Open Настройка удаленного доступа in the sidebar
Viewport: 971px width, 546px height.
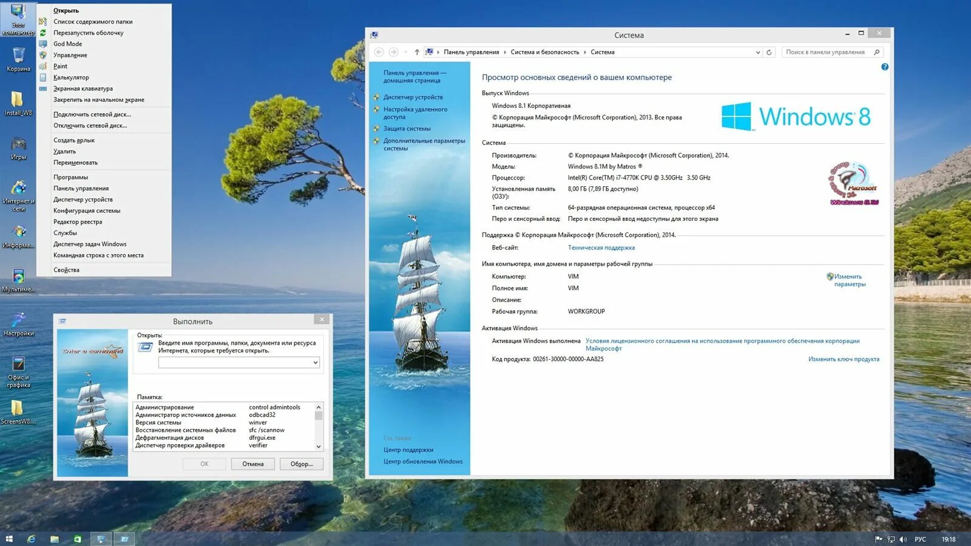coord(415,113)
